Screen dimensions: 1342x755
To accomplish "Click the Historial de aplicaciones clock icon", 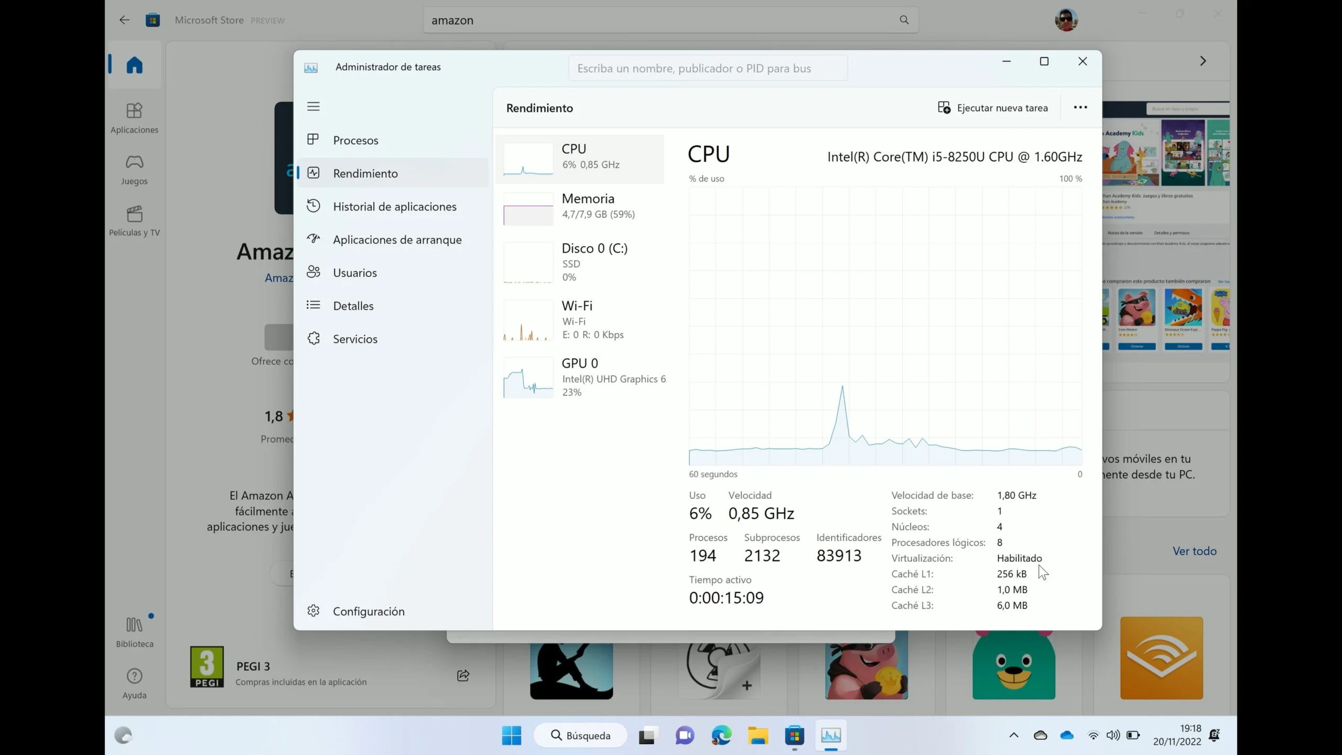I will 313,206.
